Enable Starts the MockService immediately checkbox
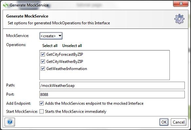Screen dimensions: 191x130 (41, 112)
